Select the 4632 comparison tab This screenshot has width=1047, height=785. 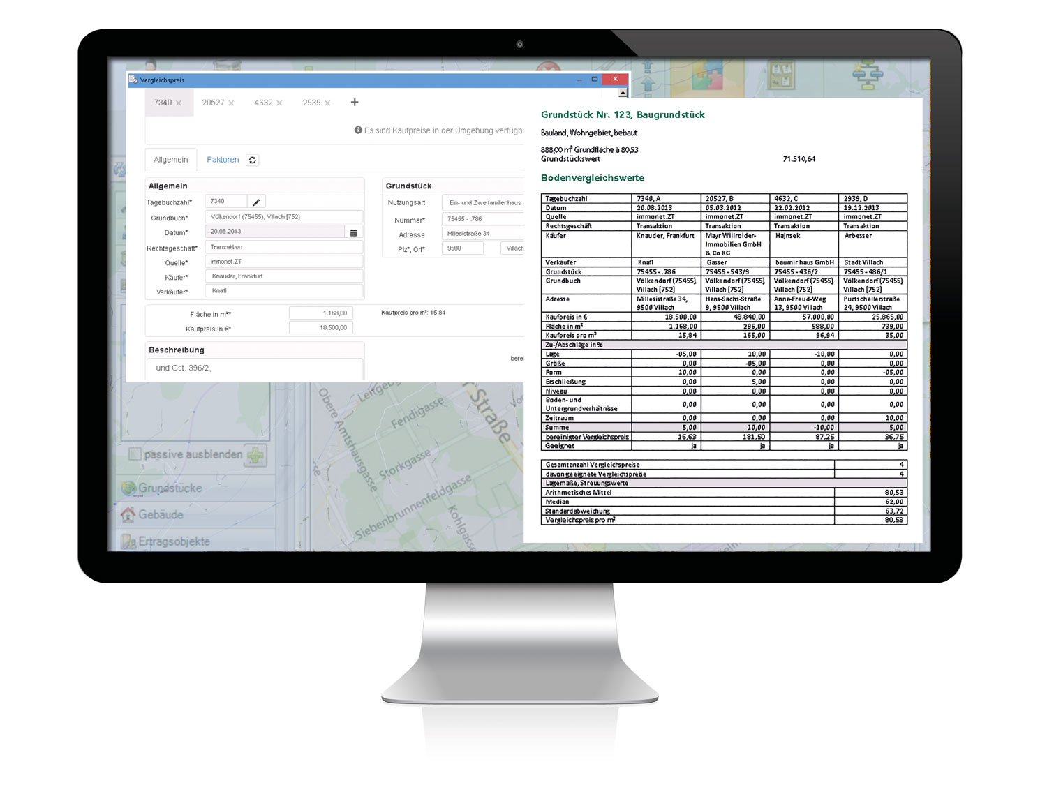pyautogui.click(x=263, y=103)
